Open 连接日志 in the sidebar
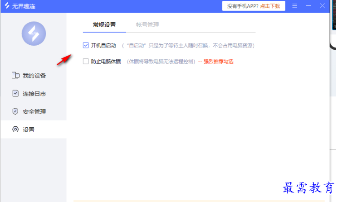Screen dimensions: 338x202 (34, 93)
